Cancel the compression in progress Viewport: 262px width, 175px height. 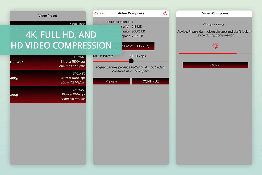click(x=215, y=65)
